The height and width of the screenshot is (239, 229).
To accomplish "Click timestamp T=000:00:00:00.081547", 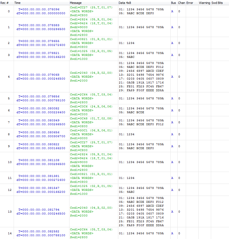I will tap(39, 188).
